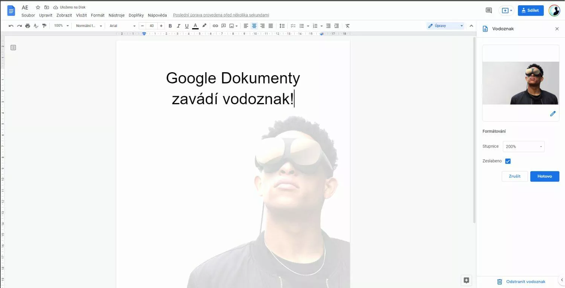The height and width of the screenshot is (288, 565).
Task: Open the Nápověda menu
Action: point(157,15)
